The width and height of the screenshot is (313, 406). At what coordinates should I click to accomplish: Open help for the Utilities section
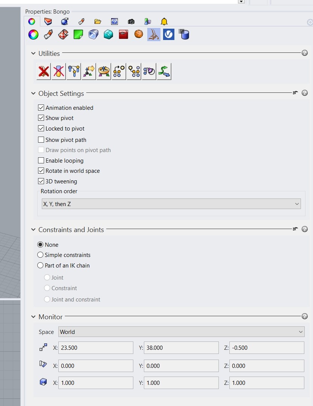click(x=305, y=53)
